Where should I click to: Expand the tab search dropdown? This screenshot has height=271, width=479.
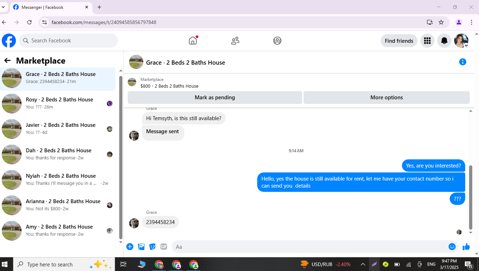(3, 7)
